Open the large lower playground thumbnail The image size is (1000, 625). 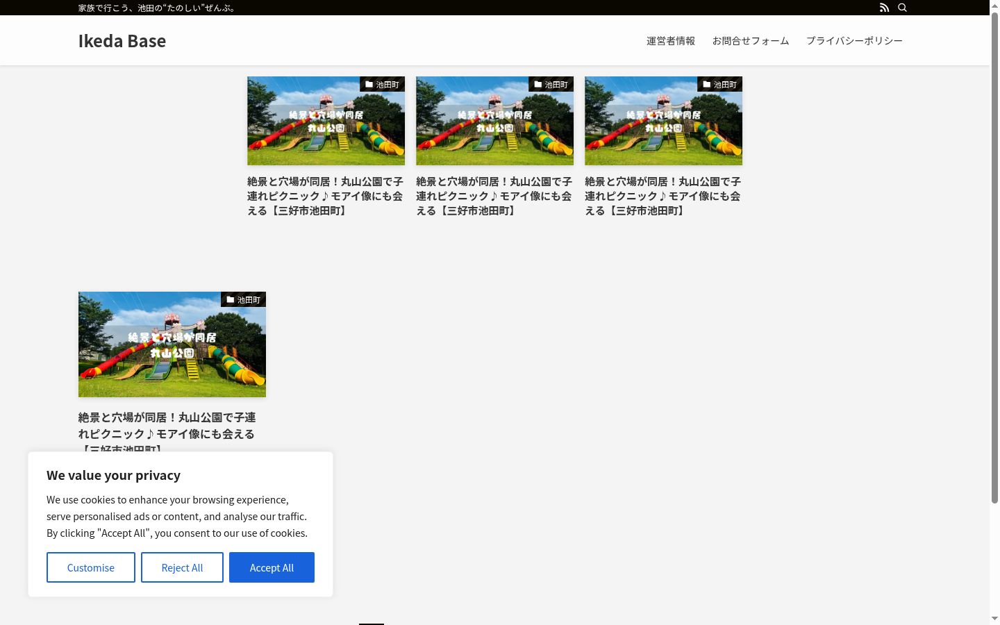click(x=172, y=344)
